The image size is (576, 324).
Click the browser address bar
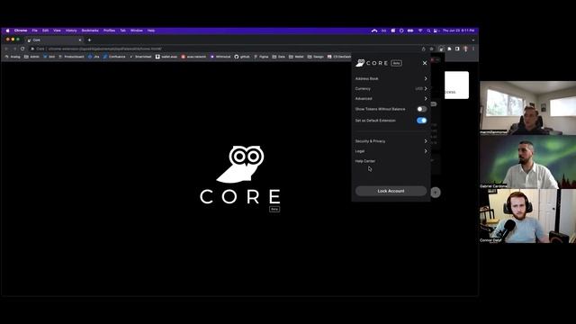[231, 49]
